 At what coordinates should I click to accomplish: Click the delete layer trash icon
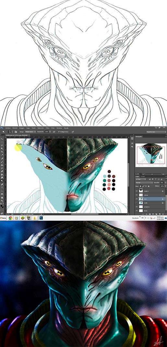pos(163,214)
